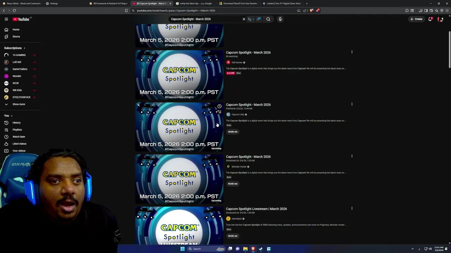Open more options for GameSpot result
The height and width of the screenshot is (253, 451).
tap(352, 208)
